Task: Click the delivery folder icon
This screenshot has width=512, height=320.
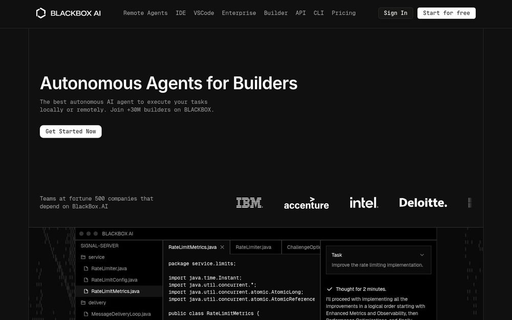Action: point(83,303)
